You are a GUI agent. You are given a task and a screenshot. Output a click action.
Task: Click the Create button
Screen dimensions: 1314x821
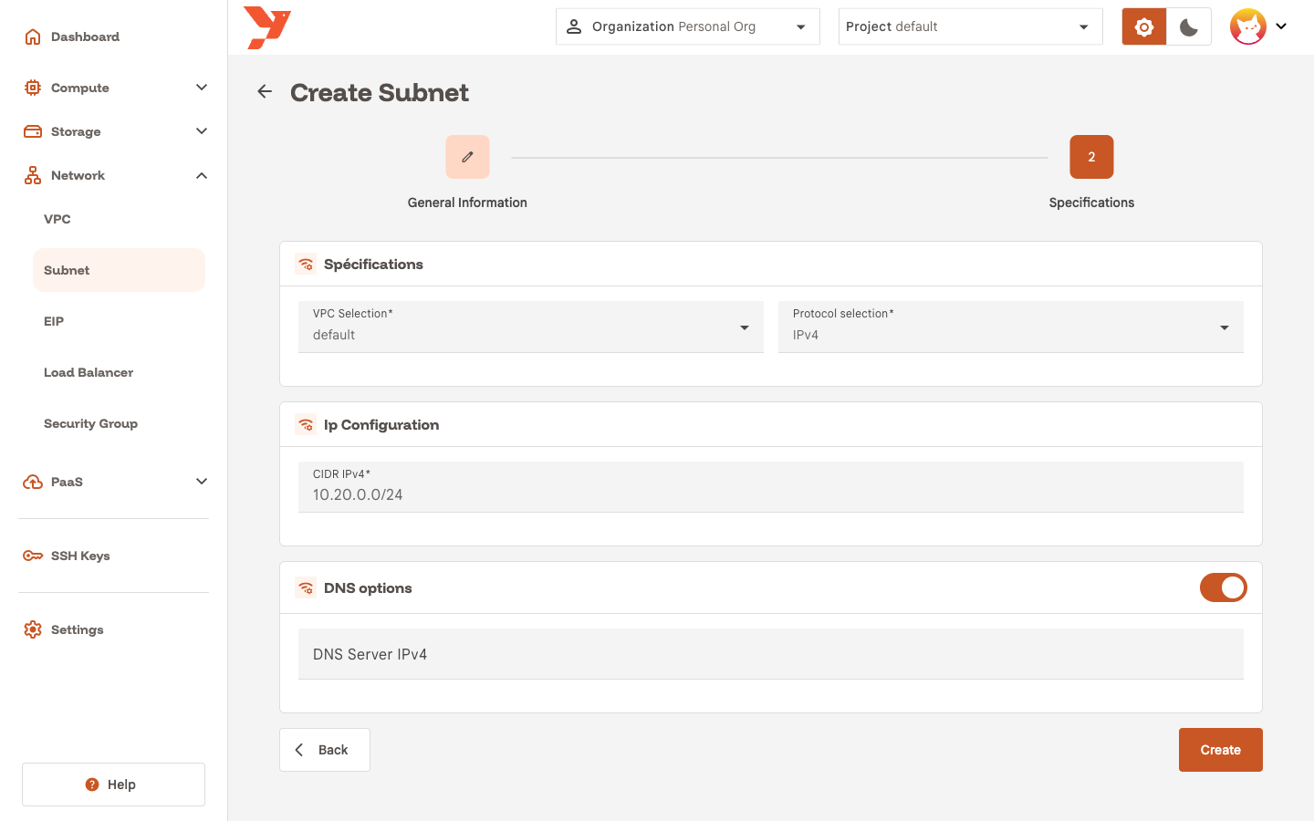pyautogui.click(x=1221, y=750)
